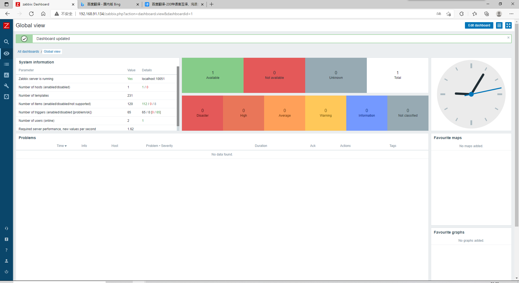The image size is (519, 283).
Task: Open the Monitoring eye icon menu
Action: [x=6, y=53]
